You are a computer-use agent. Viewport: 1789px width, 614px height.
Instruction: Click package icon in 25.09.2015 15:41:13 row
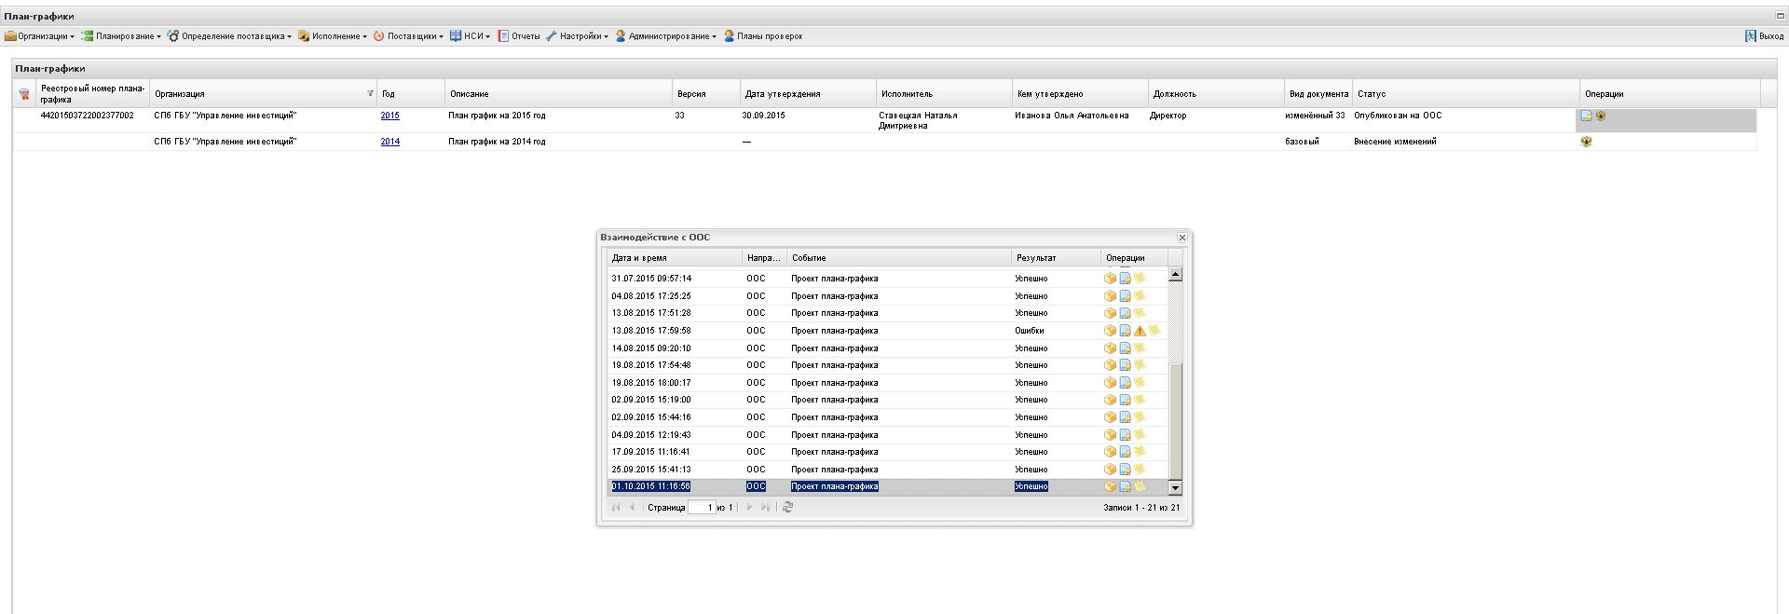1110,470
